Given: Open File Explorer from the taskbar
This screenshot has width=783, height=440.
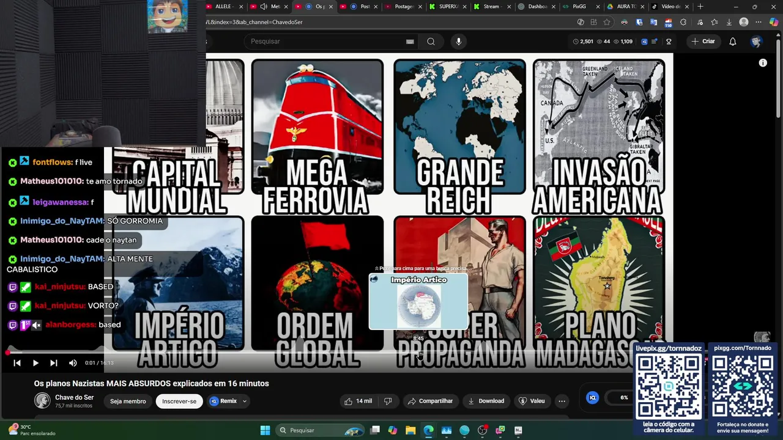Looking at the screenshot, I should pyautogui.click(x=410, y=430).
